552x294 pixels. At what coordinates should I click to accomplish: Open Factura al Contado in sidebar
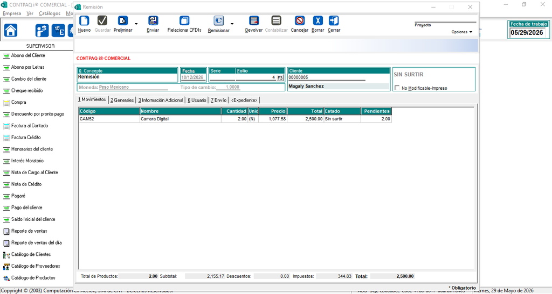(x=30, y=126)
